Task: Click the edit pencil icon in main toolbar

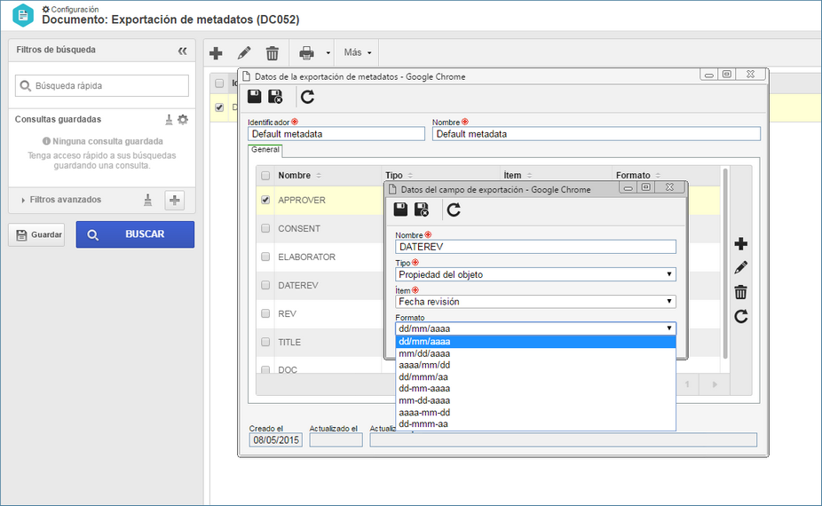Action: click(x=244, y=53)
